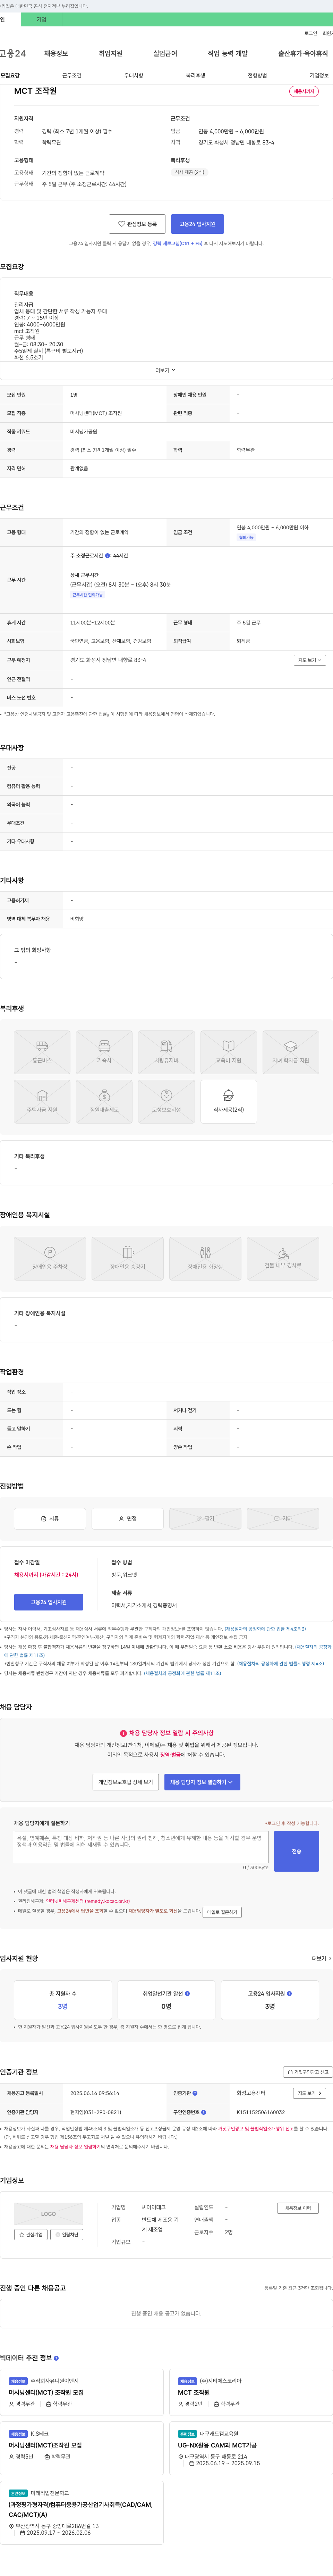Click the 장애인용 승강기 facility icon
The width and height of the screenshot is (333, 2576).
point(128,1259)
